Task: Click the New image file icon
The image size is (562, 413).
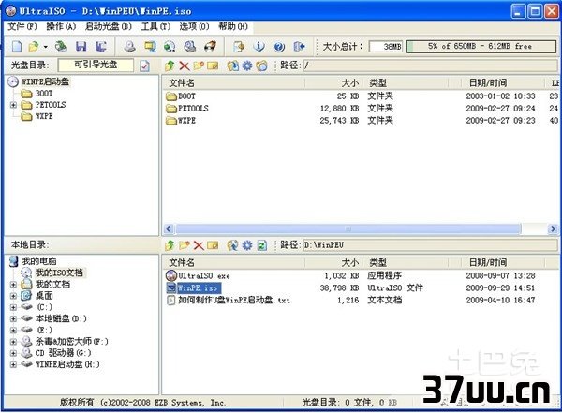Action: [17, 46]
